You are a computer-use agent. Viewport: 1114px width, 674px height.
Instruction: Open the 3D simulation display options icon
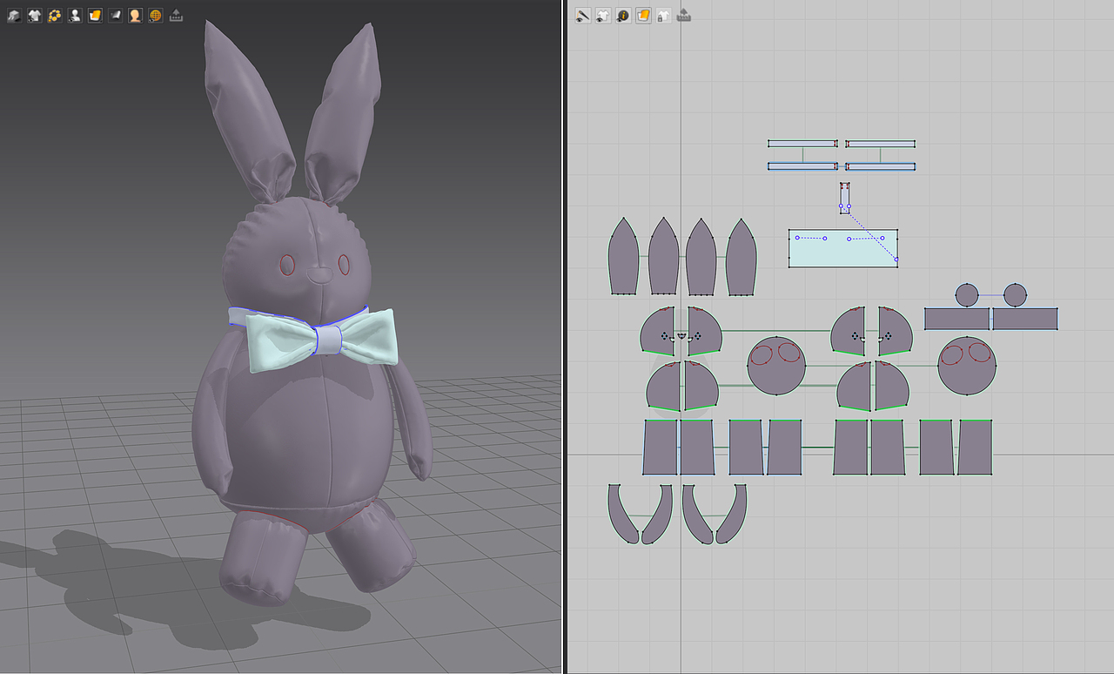pos(14,16)
